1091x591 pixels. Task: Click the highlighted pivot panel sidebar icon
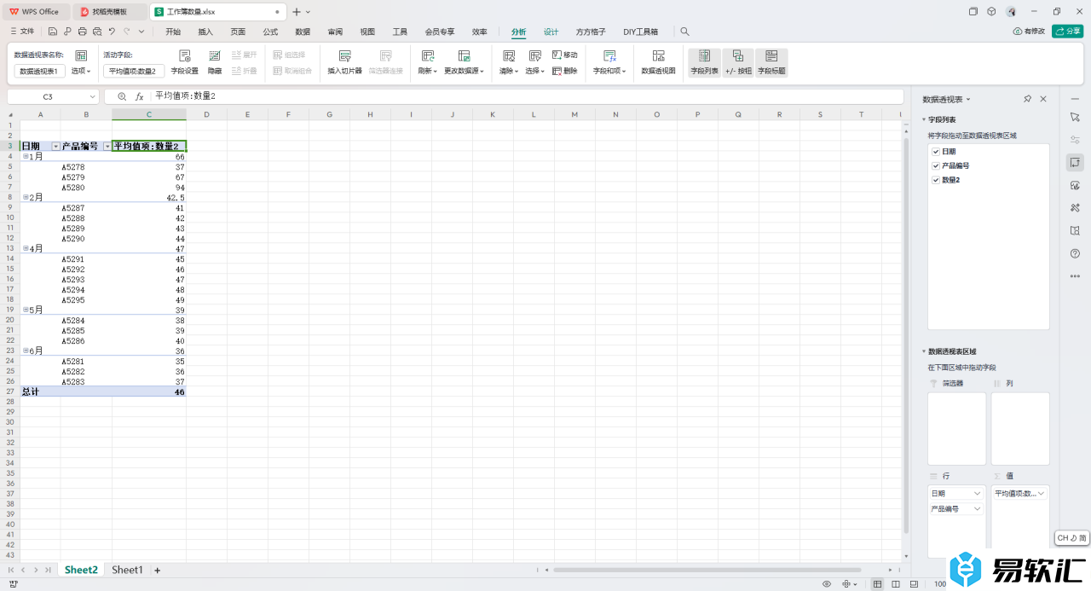coord(1075,162)
